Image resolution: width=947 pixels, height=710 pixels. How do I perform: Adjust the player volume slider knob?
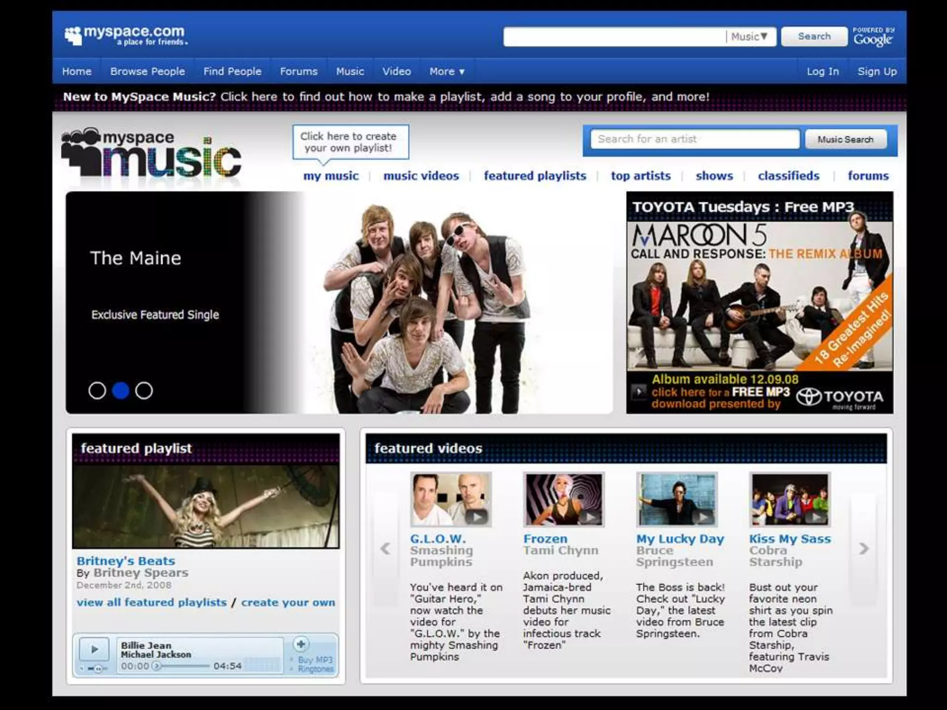(98, 669)
